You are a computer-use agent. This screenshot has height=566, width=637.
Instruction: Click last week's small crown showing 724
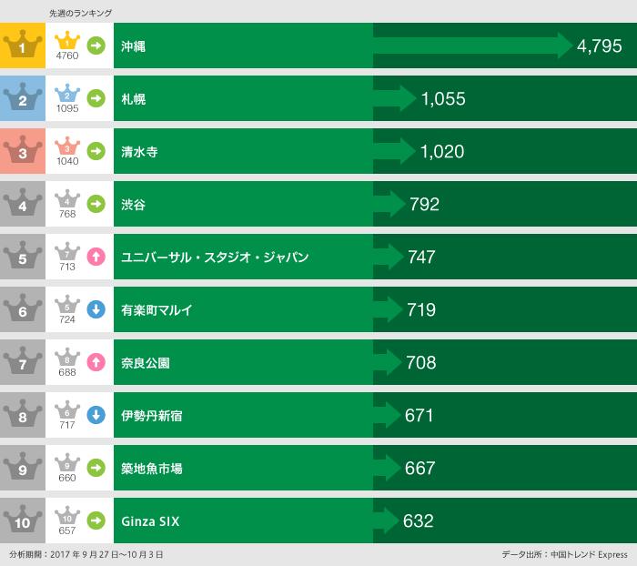[67, 306]
